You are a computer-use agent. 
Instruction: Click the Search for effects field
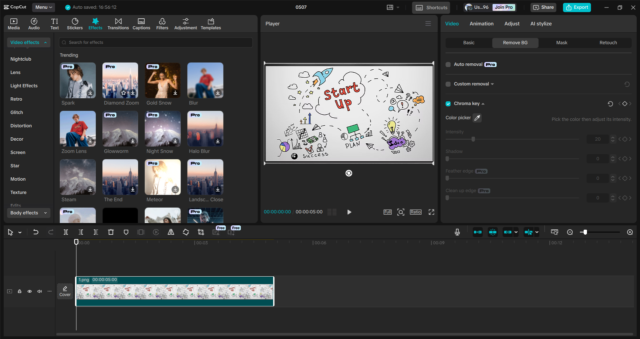coord(156,42)
